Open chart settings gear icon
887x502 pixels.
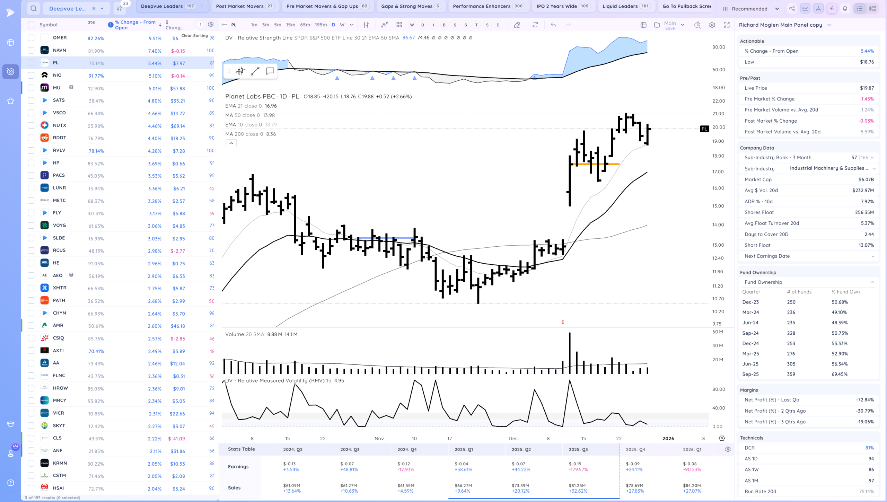click(712, 25)
